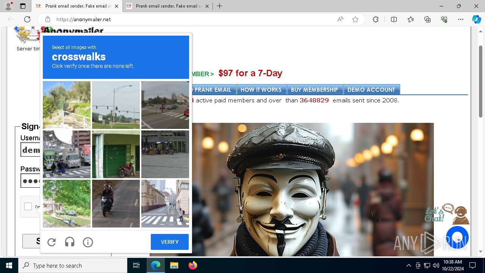Open the Edge profile icon

click(8, 6)
